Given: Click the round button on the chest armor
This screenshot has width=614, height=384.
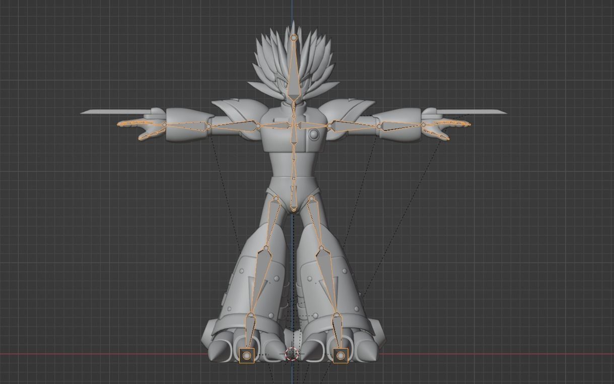Looking at the screenshot, I should [x=314, y=134].
